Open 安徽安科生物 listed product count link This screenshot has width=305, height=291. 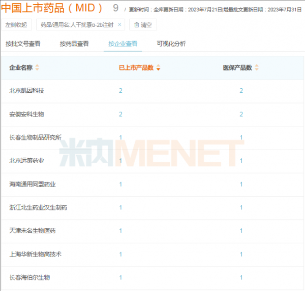[x=120, y=114]
